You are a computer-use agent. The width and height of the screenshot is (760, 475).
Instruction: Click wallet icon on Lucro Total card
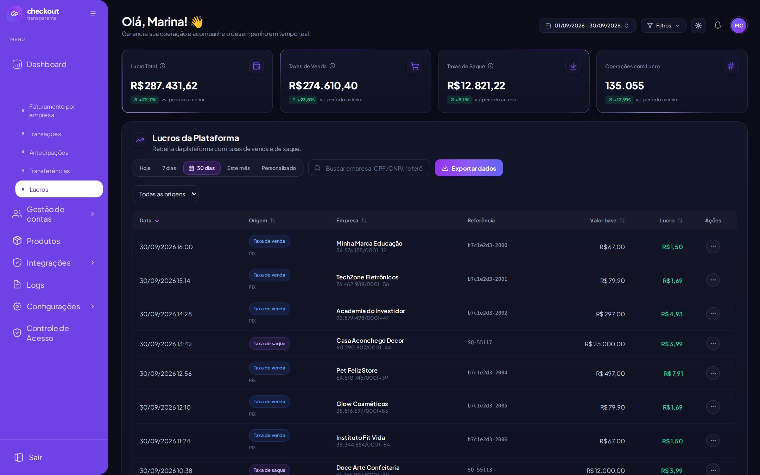click(256, 66)
